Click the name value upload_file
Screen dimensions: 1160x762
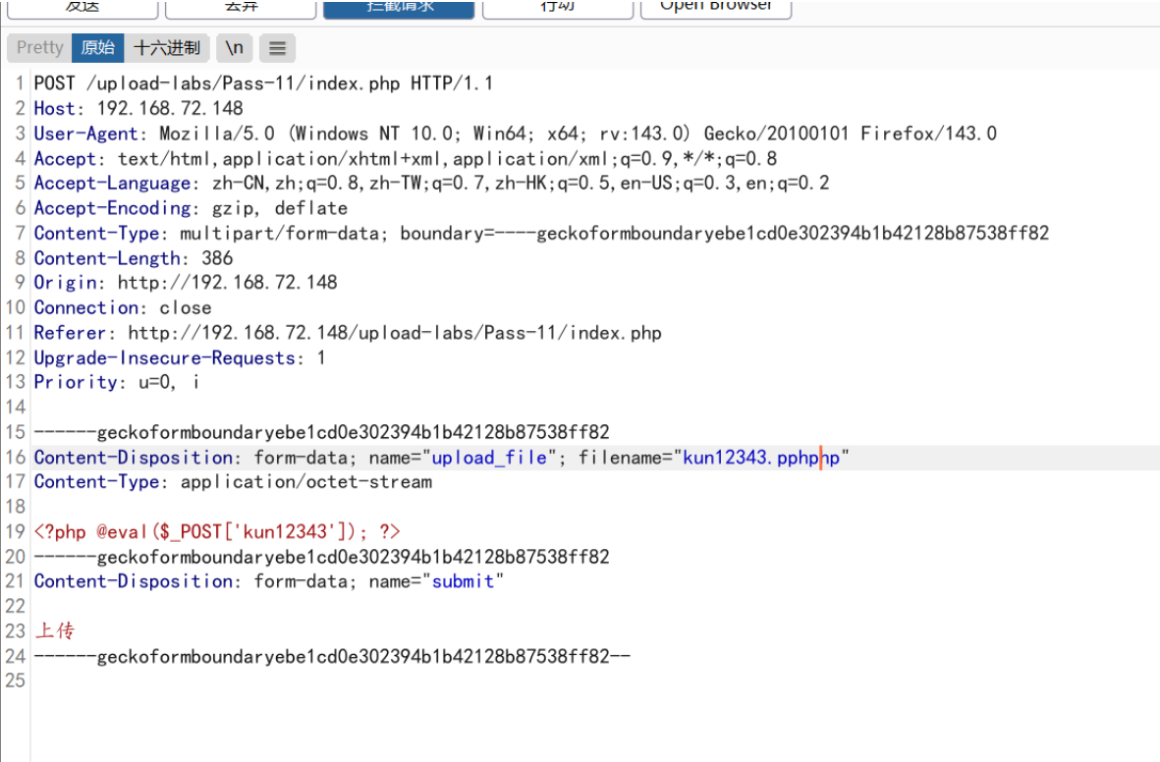(x=489, y=458)
